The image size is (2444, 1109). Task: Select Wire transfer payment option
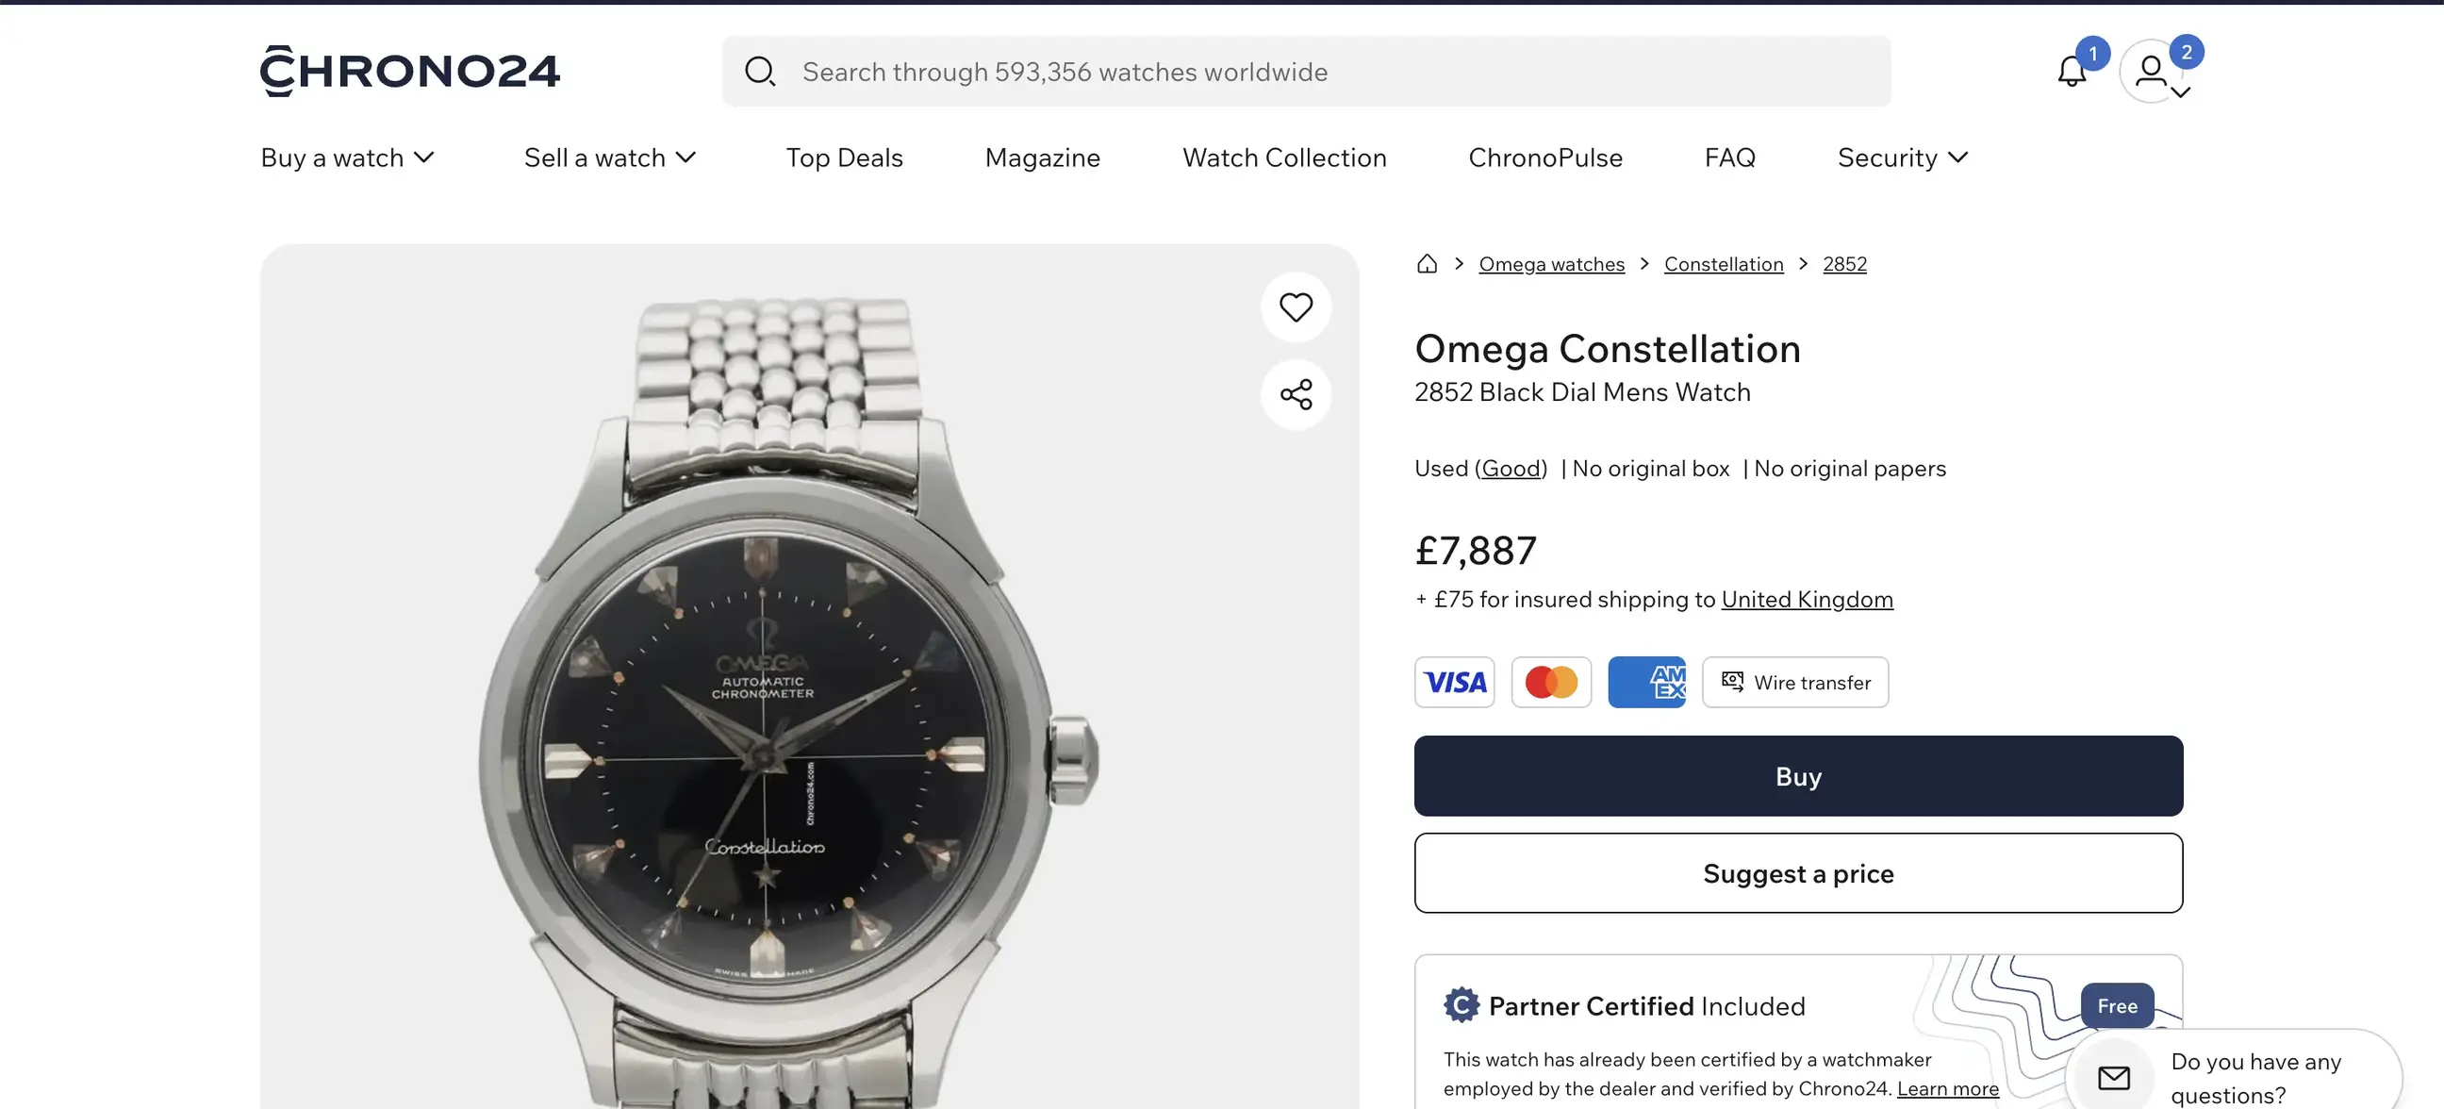[1794, 682]
